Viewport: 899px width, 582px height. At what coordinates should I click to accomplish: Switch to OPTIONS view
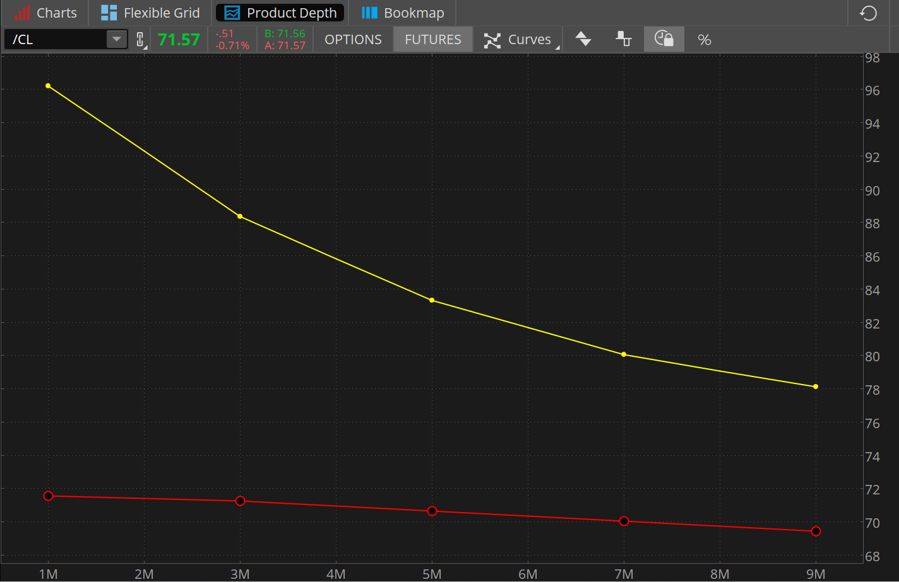[x=353, y=40]
